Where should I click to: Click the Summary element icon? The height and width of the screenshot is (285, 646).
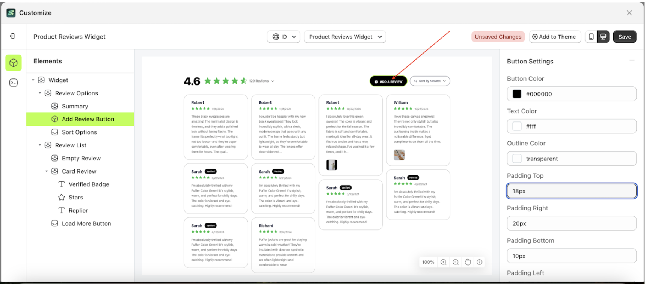click(x=55, y=106)
